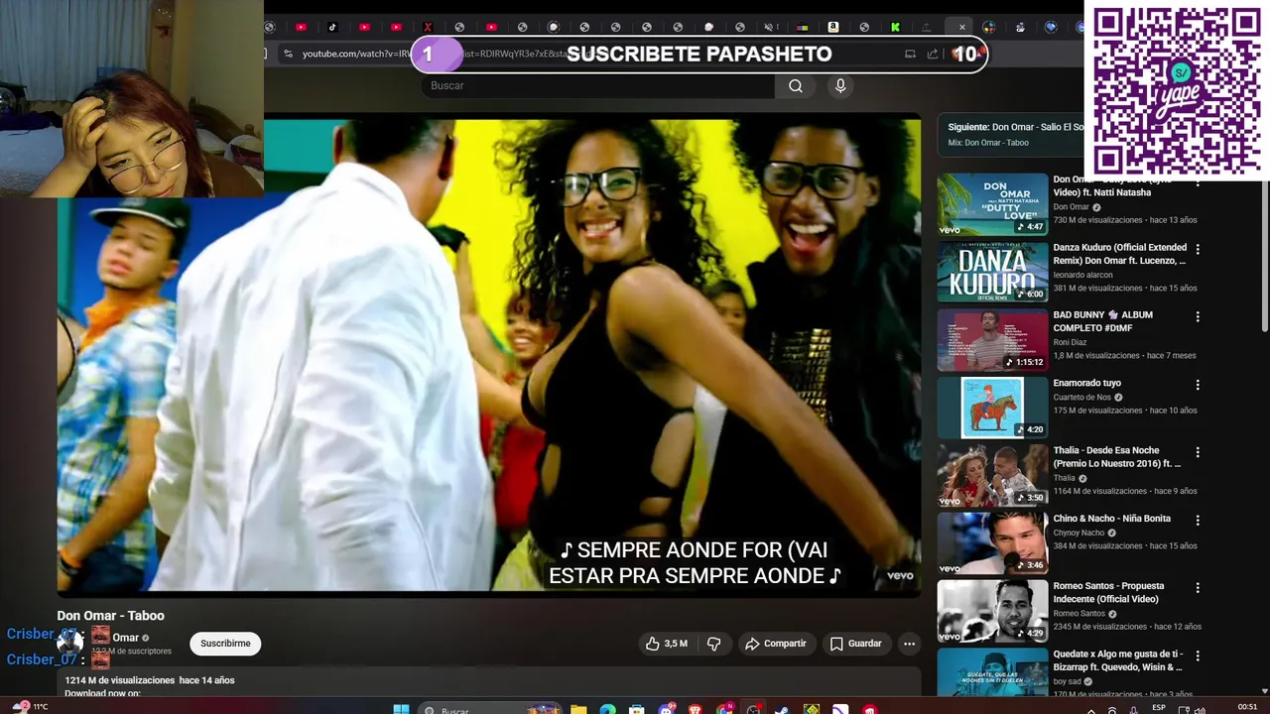Open BAD BUNNY album thumbnail
The width and height of the screenshot is (1270, 714).
992,339
